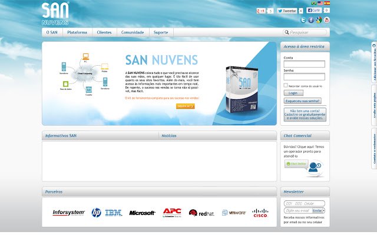Switch language via the Spain flag
The width and height of the screenshot is (377, 235).
[327, 3]
